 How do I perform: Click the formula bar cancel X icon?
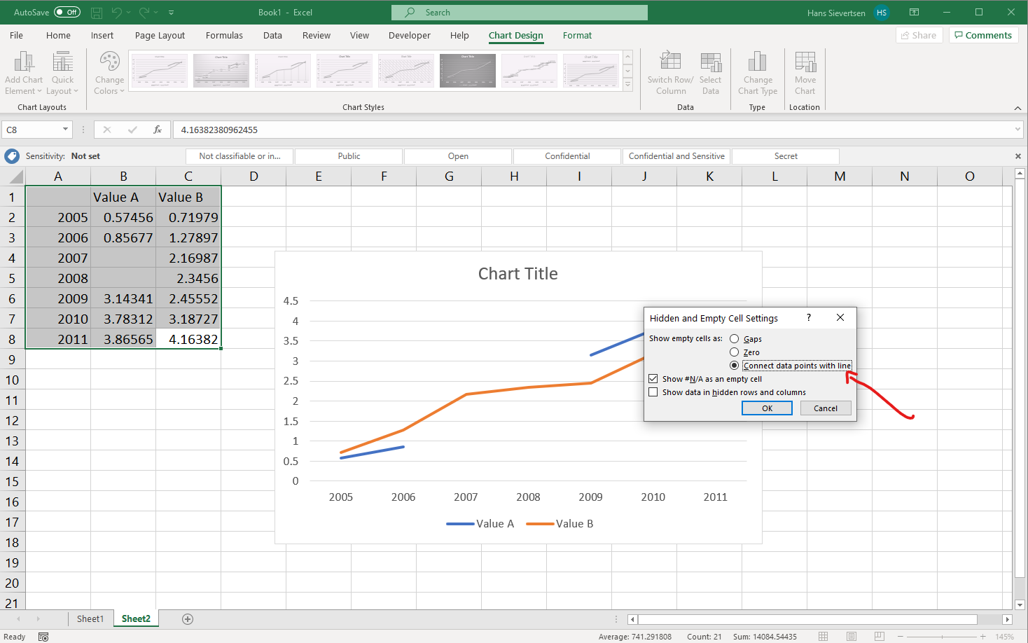pos(107,130)
